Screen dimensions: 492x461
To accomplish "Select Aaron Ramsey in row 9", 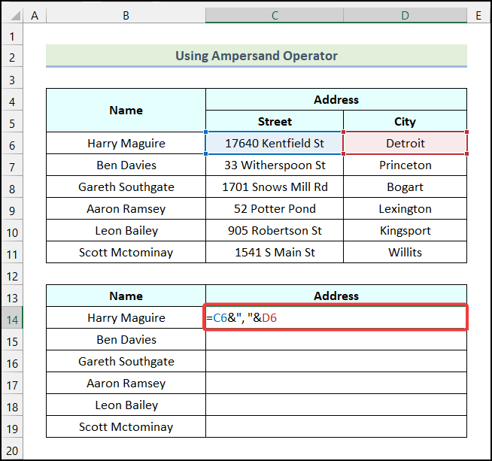I will 126,208.
